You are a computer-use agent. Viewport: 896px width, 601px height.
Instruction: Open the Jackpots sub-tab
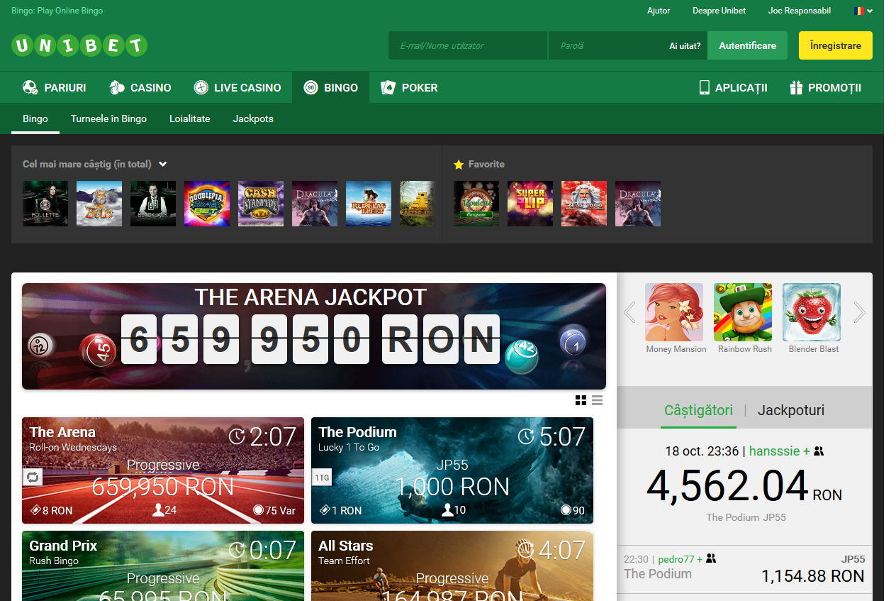pyautogui.click(x=253, y=118)
